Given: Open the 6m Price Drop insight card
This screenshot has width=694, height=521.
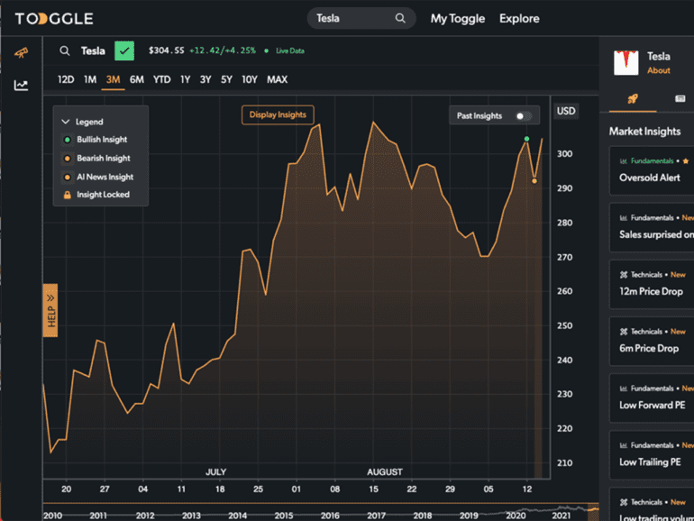Looking at the screenshot, I should pyautogui.click(x=652, y=342).
